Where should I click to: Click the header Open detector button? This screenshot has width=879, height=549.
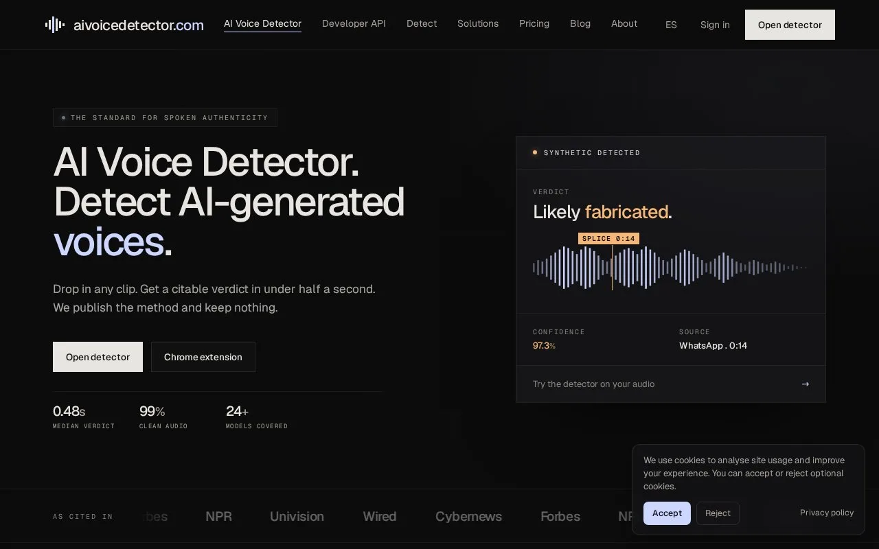[790, 25]
